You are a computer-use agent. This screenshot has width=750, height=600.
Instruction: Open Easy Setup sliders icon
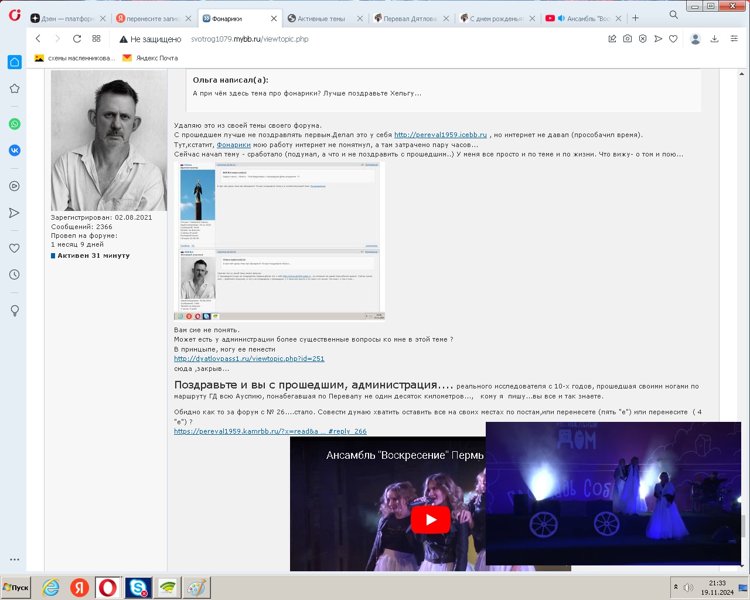click(x=734, y=39)
